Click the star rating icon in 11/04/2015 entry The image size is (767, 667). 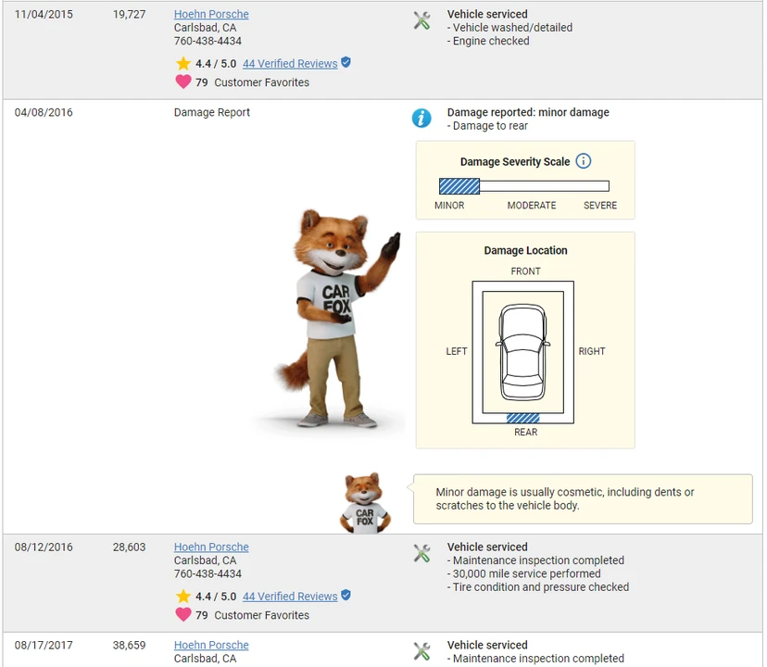(x=182, y=64)
